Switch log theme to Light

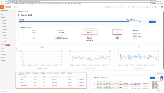[152, 78]
